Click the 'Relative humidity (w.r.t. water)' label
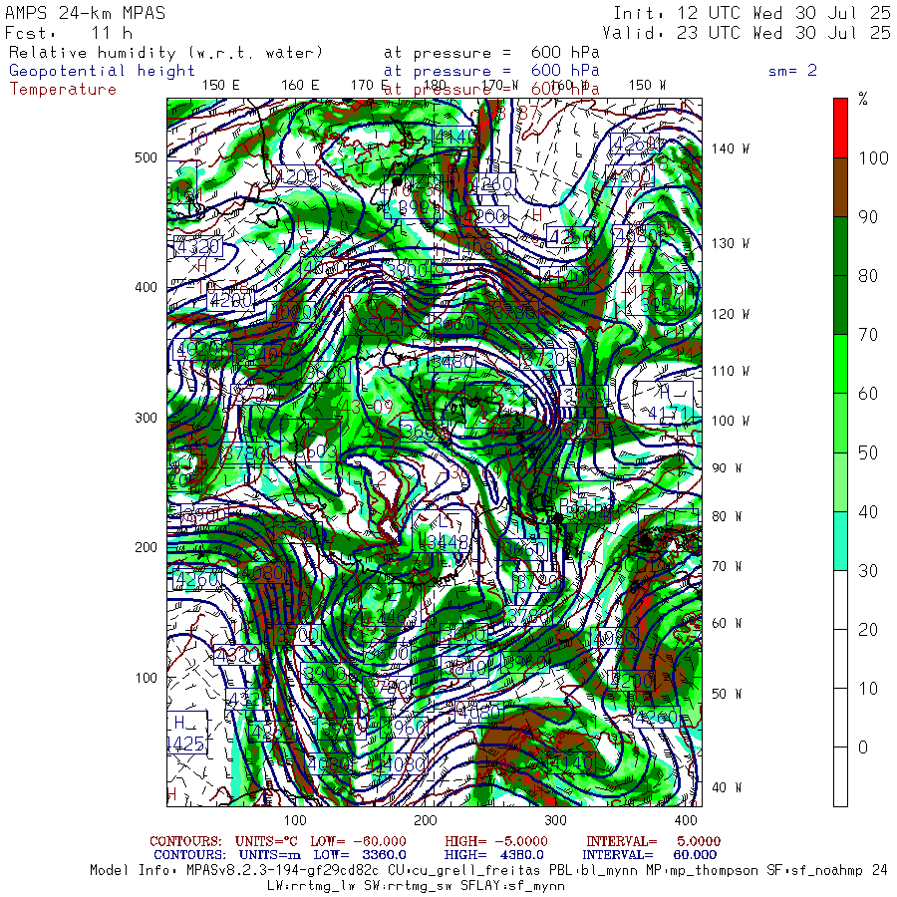 click(165, 53)
